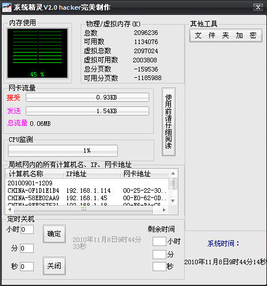Open the 文件夹加密 folder encryption tool
The image size is (267, 286).
click(226, 35)
